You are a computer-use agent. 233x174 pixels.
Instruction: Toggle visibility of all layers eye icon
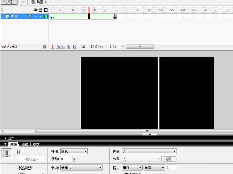tap(36, 10)
